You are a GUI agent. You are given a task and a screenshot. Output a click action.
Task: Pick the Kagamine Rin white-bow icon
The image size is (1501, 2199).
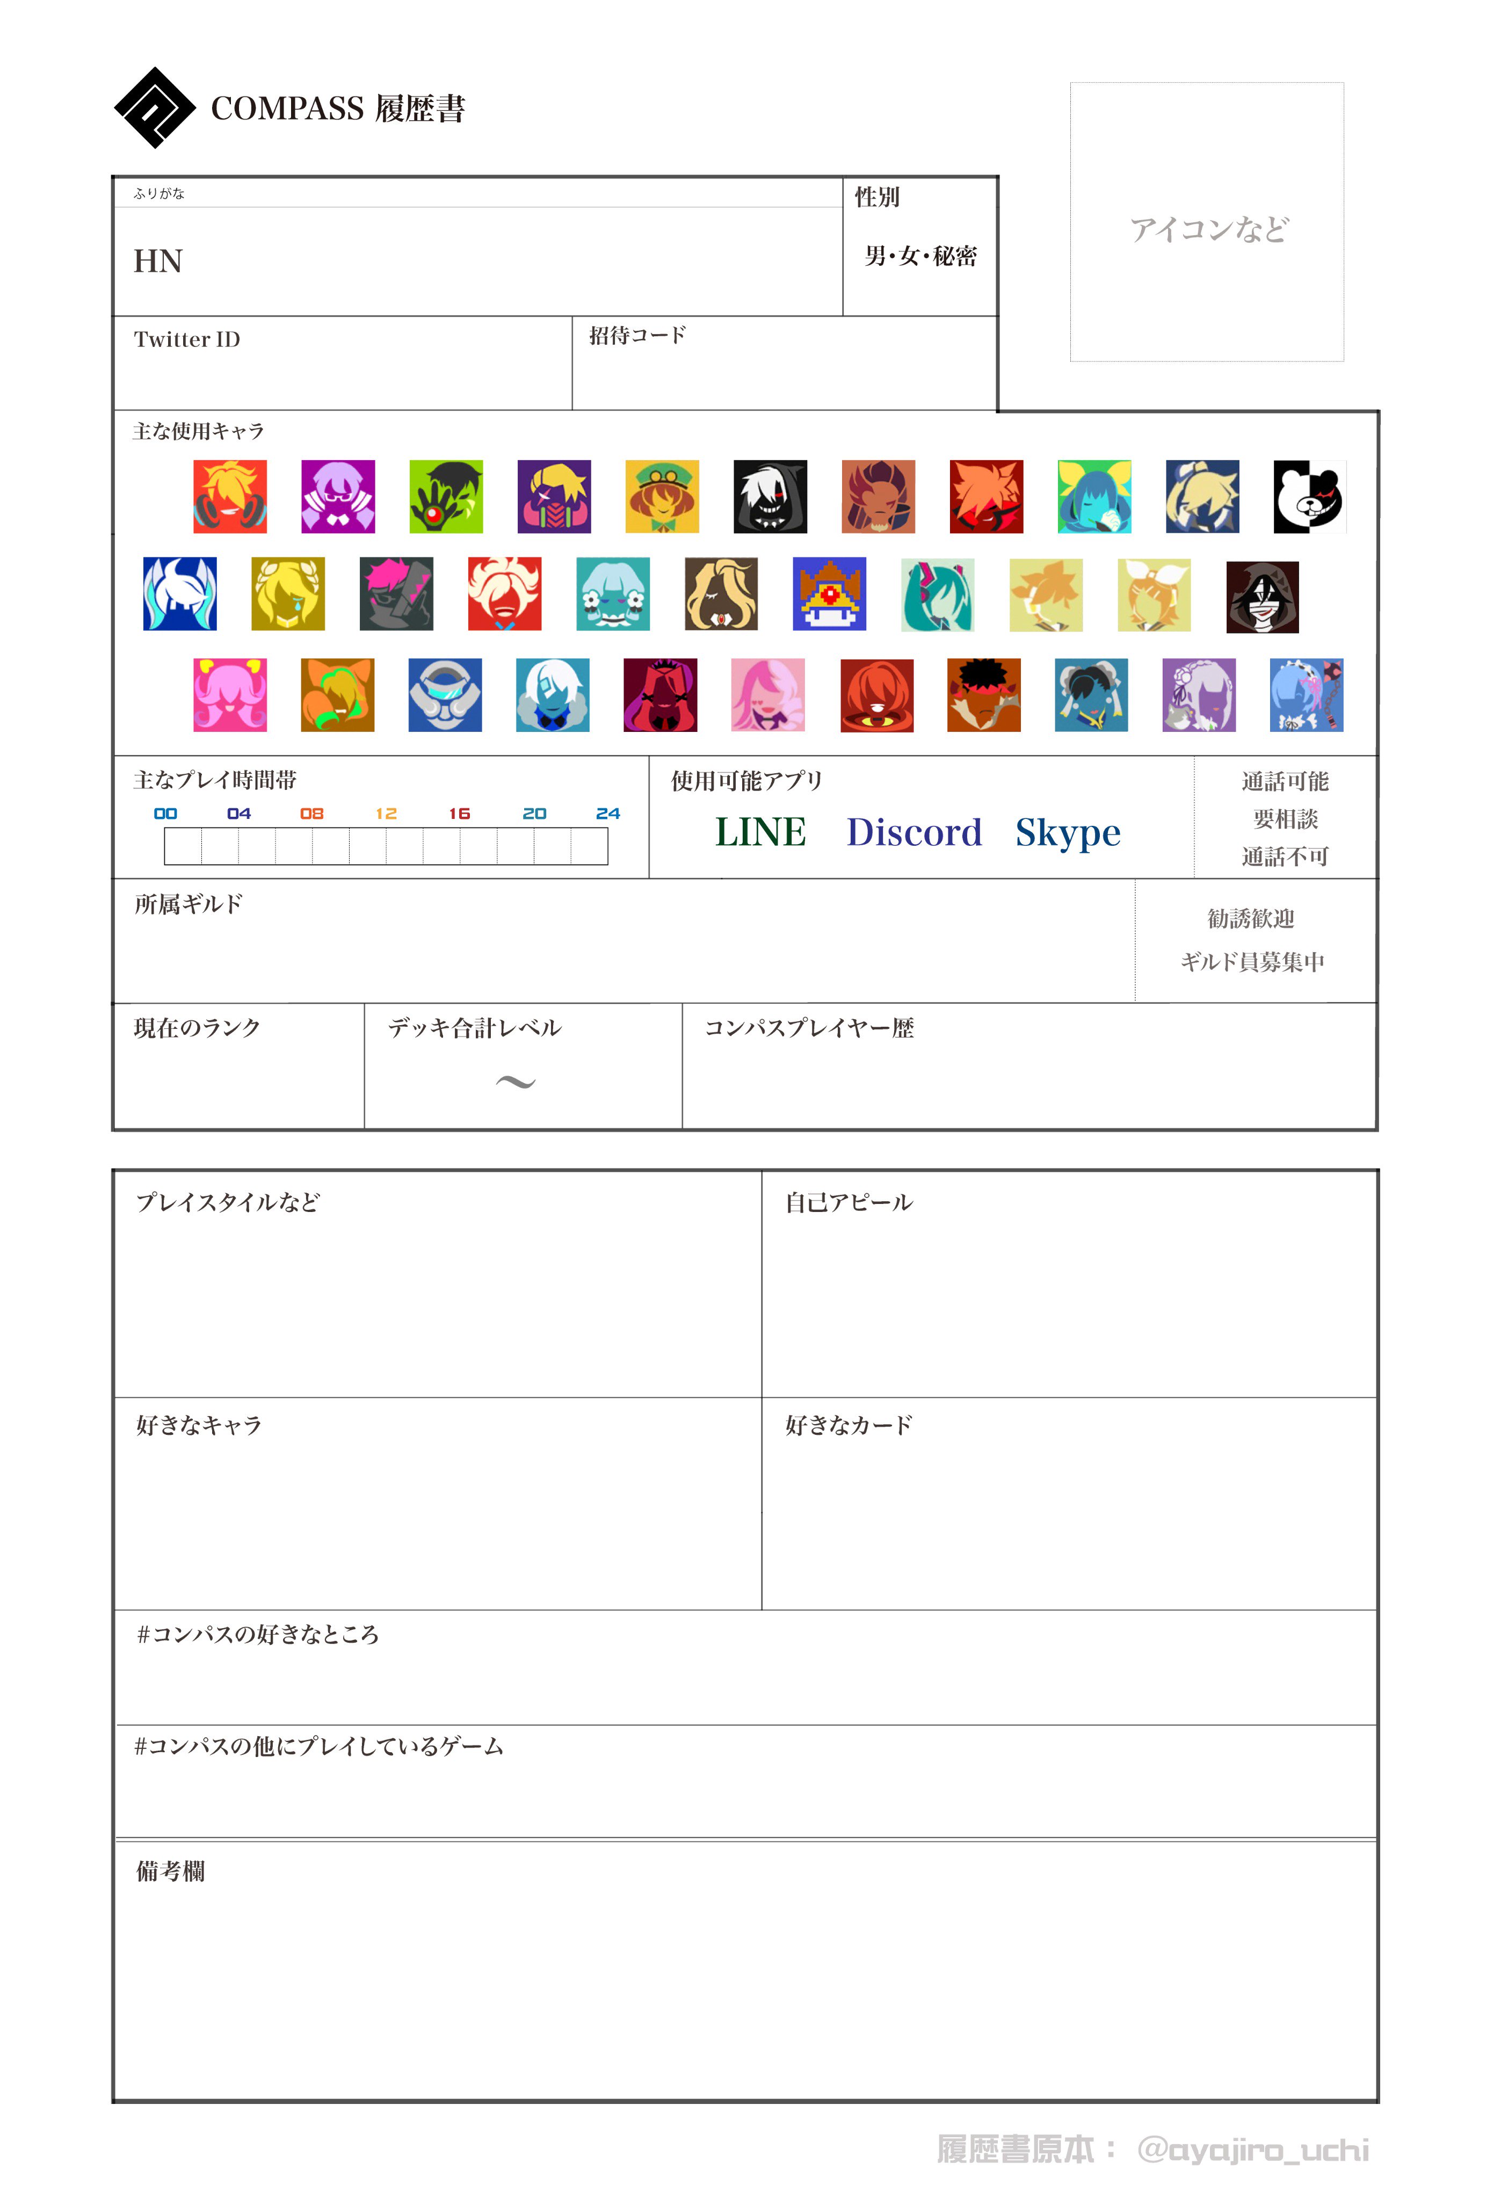click(x=1155, y=595)
